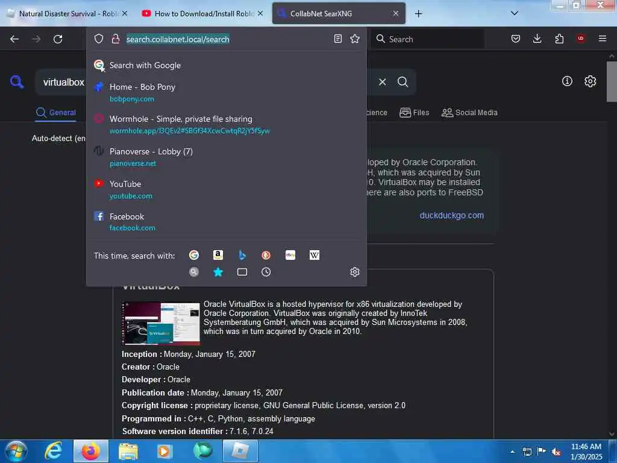Image resolution: width=617 pixels, height=463 pixels.
Task: Open the Windows Start button
Action: [17, 452]
